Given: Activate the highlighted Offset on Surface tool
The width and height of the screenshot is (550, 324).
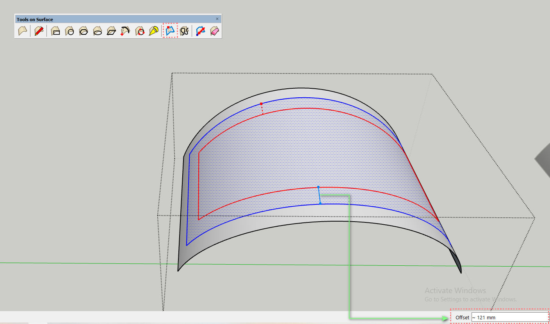Looking at the screenshot, I should click(169, 31).
